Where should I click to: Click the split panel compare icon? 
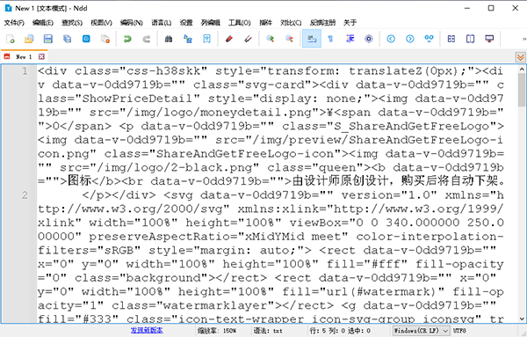pos(470,39)
